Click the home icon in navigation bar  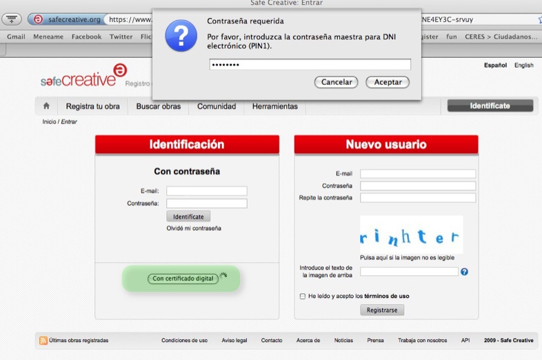46,106
